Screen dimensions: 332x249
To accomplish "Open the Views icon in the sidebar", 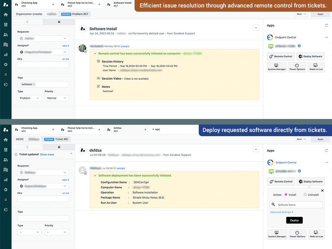I will [x=5, y=24].
